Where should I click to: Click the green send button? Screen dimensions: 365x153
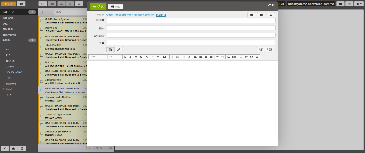pyautogui.click(x=98, y=6)
